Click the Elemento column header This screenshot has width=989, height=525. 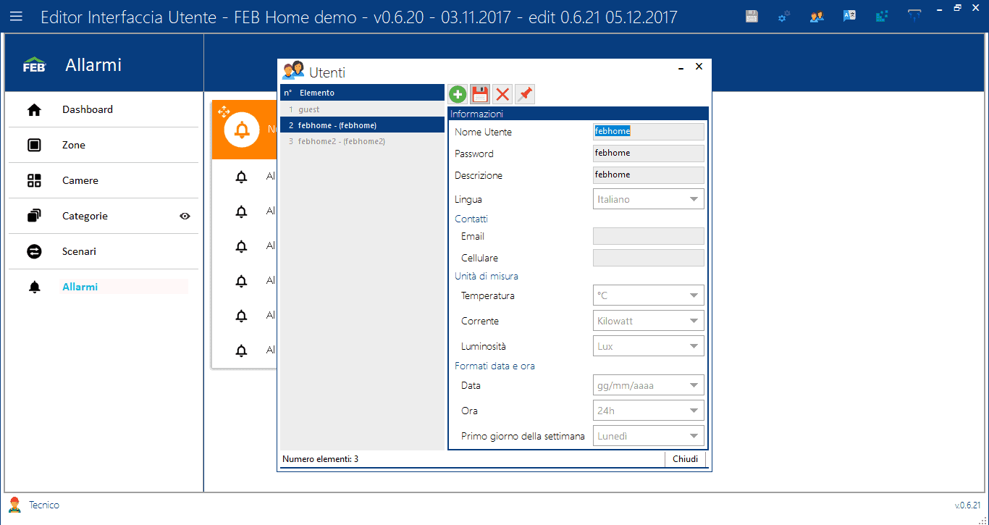point(317,93)
